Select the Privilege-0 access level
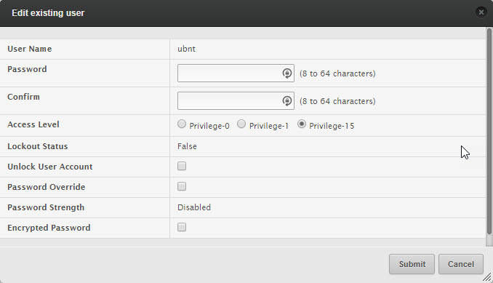Viewport: 493px width, 283px height. [x=182, y=124]
